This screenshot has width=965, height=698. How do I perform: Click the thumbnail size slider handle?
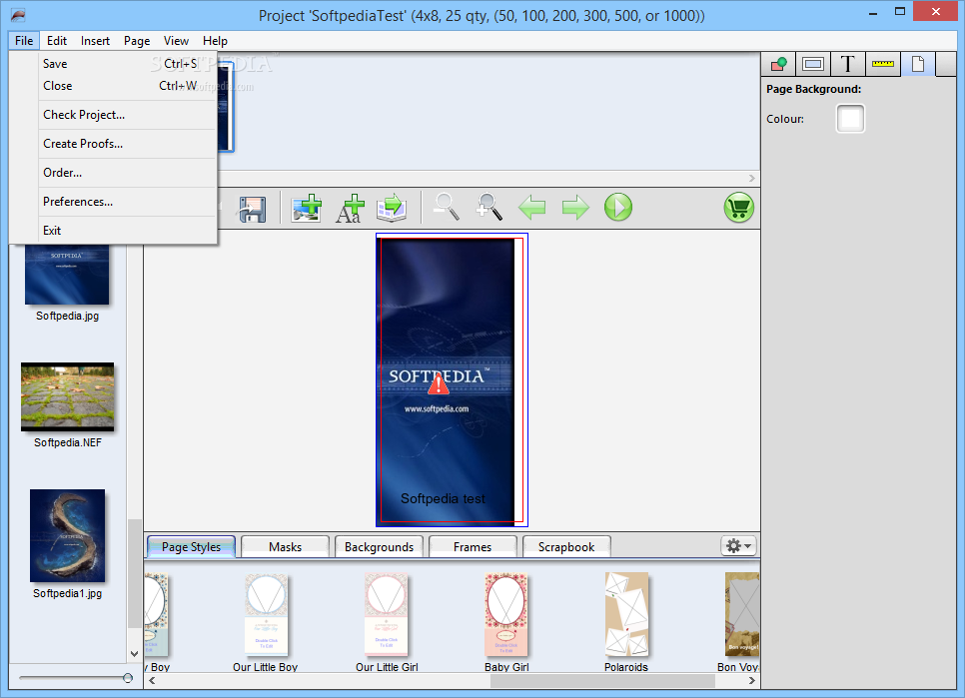pyautogui.click(x=128, y=678)
